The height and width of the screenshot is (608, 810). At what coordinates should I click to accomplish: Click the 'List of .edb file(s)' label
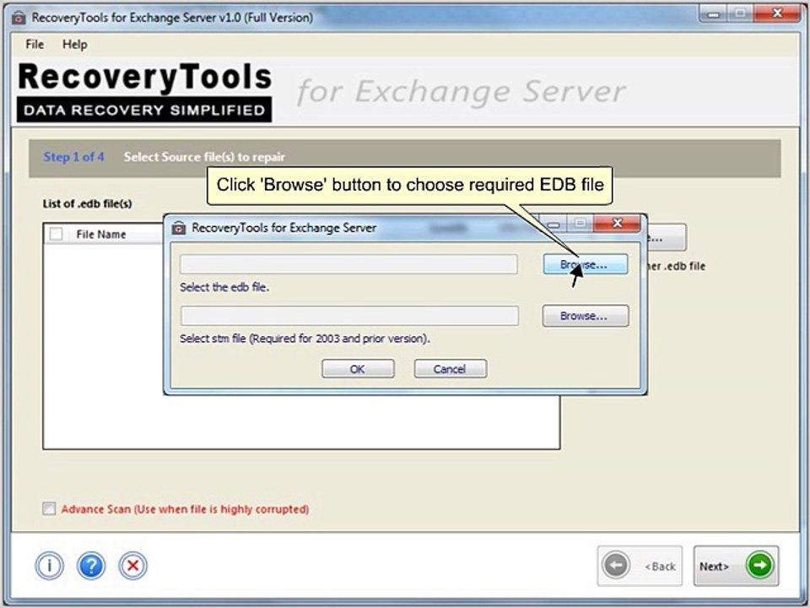pyautogui.click(x=87, y=204)
